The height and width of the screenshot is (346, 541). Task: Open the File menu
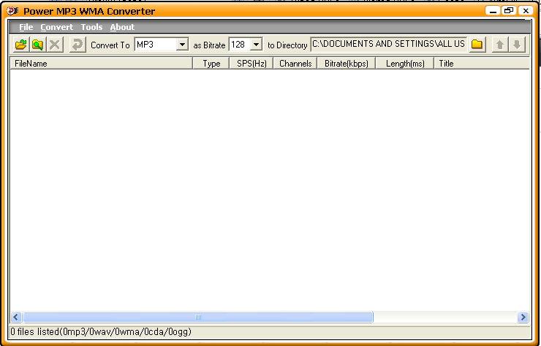click(x=26, y=27)
